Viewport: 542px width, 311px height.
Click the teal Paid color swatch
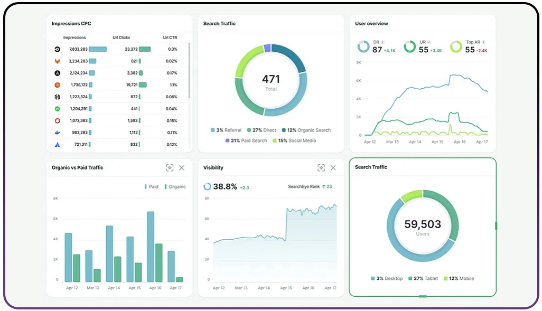click(146, 186)
